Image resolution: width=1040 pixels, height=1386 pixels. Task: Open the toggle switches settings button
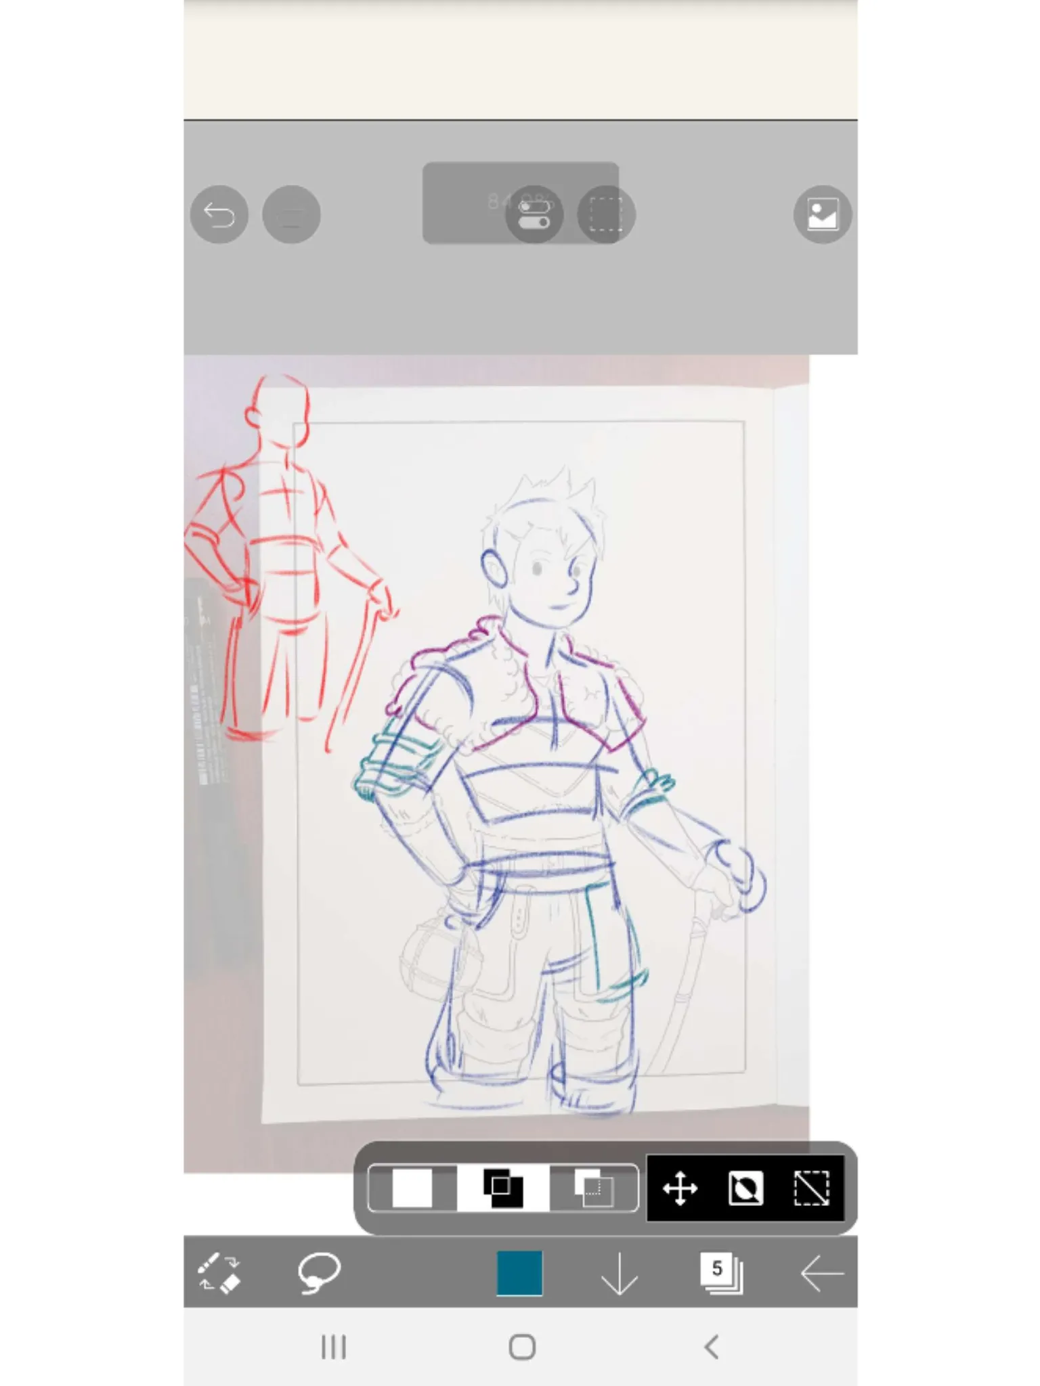534,215
